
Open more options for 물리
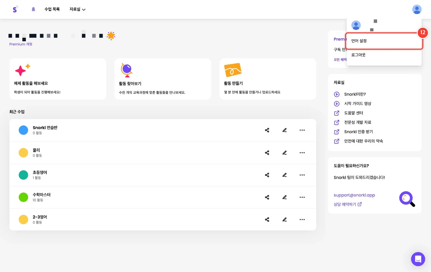coord(302,153)
